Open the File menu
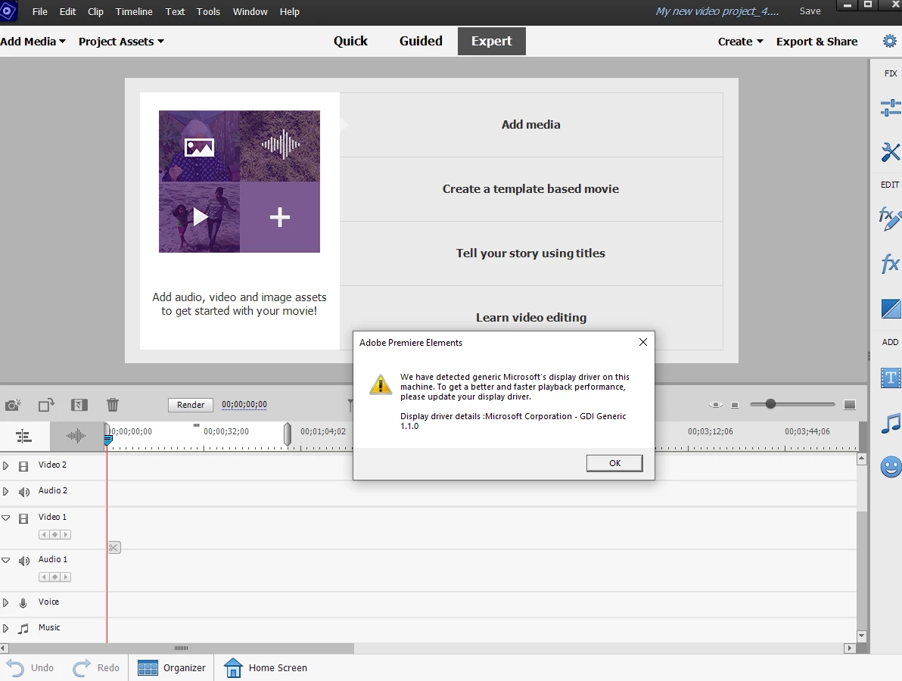Image resolution: width=902 pixels, height=681 pixels. coord(39,11)
